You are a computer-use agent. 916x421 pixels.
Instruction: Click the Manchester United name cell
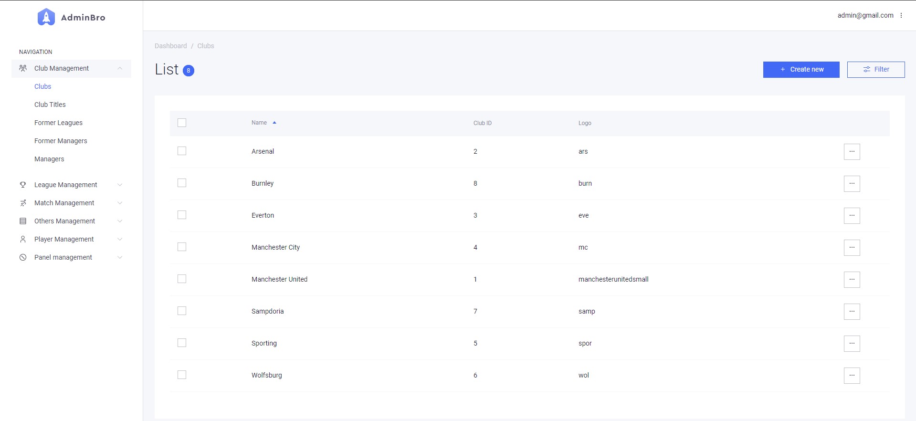pos(279,279)
